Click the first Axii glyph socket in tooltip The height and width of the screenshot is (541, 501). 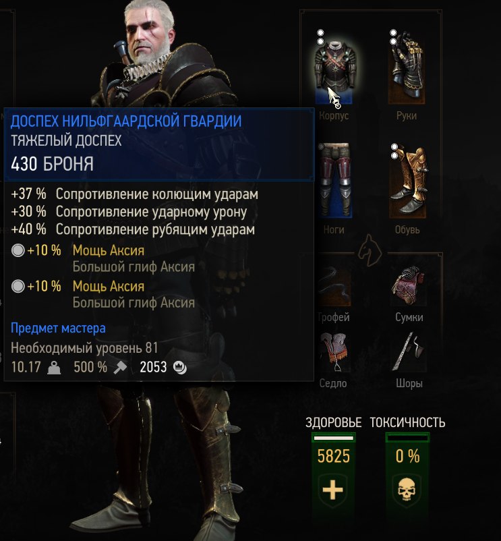coord(18,250)
